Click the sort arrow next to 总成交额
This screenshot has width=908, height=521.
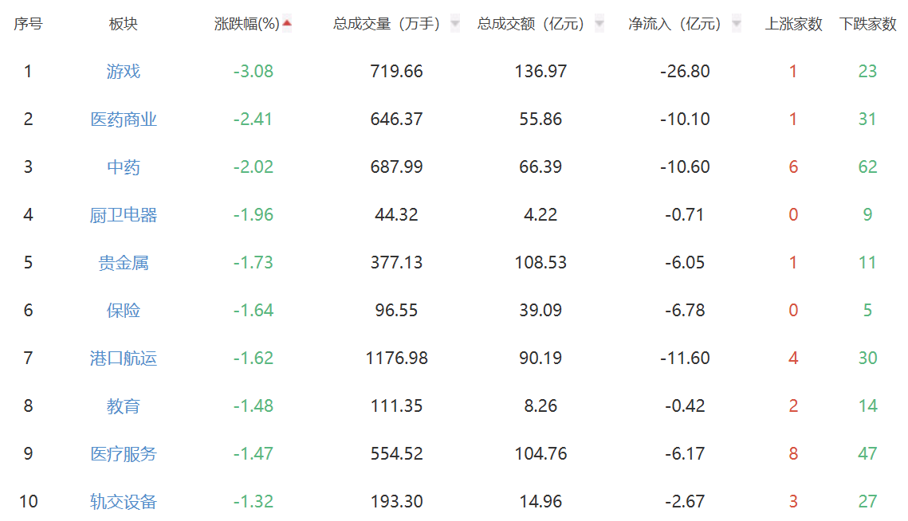coord(599,24)
